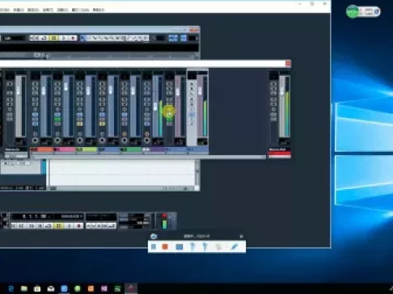
Task: Stop recording with the orange square button
Action: point(165,246)
